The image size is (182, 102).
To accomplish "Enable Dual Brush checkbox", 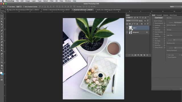I will (x=154, y=30).
